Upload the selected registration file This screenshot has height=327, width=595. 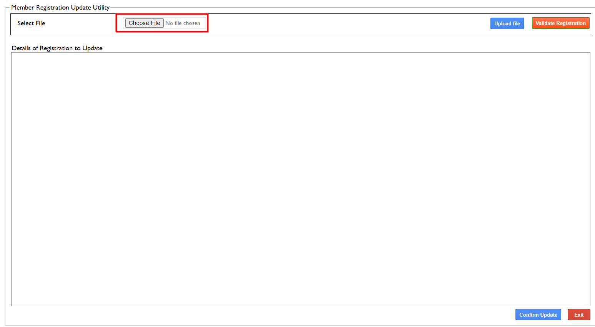tap(507, 23)
